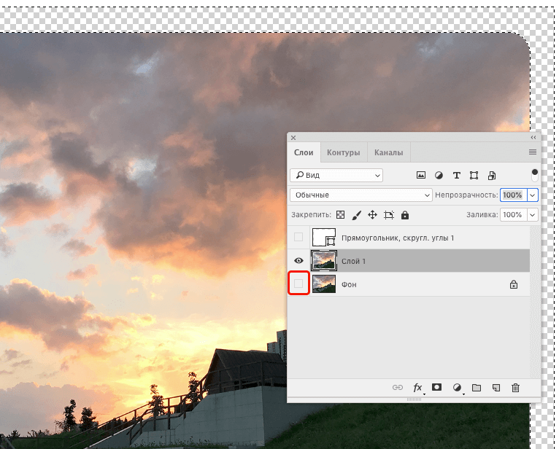Open the Вид layer filter dropdown
Viewport: 559px width, 449px height.
pos(336,175)
